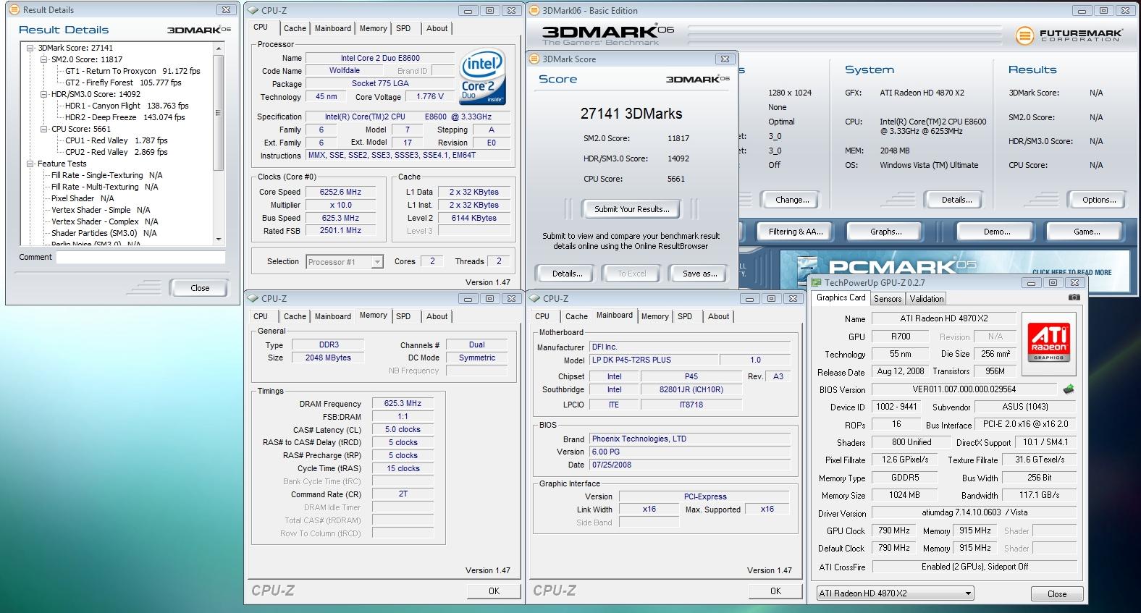Click Close button in GPU-Z
This screenshot has width=1141, height=613.
pos(1056,593)
